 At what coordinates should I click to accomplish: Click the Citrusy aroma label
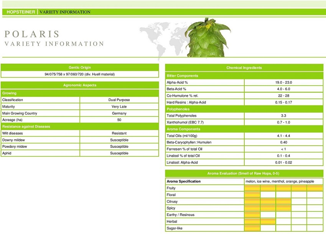[x=172, y=201]
